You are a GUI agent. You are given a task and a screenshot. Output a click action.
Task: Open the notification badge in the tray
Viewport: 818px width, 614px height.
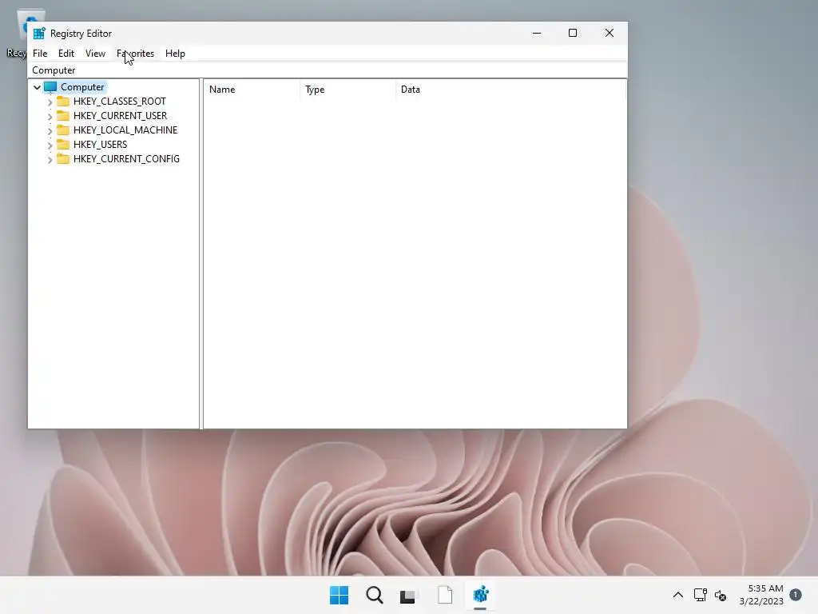tap(796, 595)
